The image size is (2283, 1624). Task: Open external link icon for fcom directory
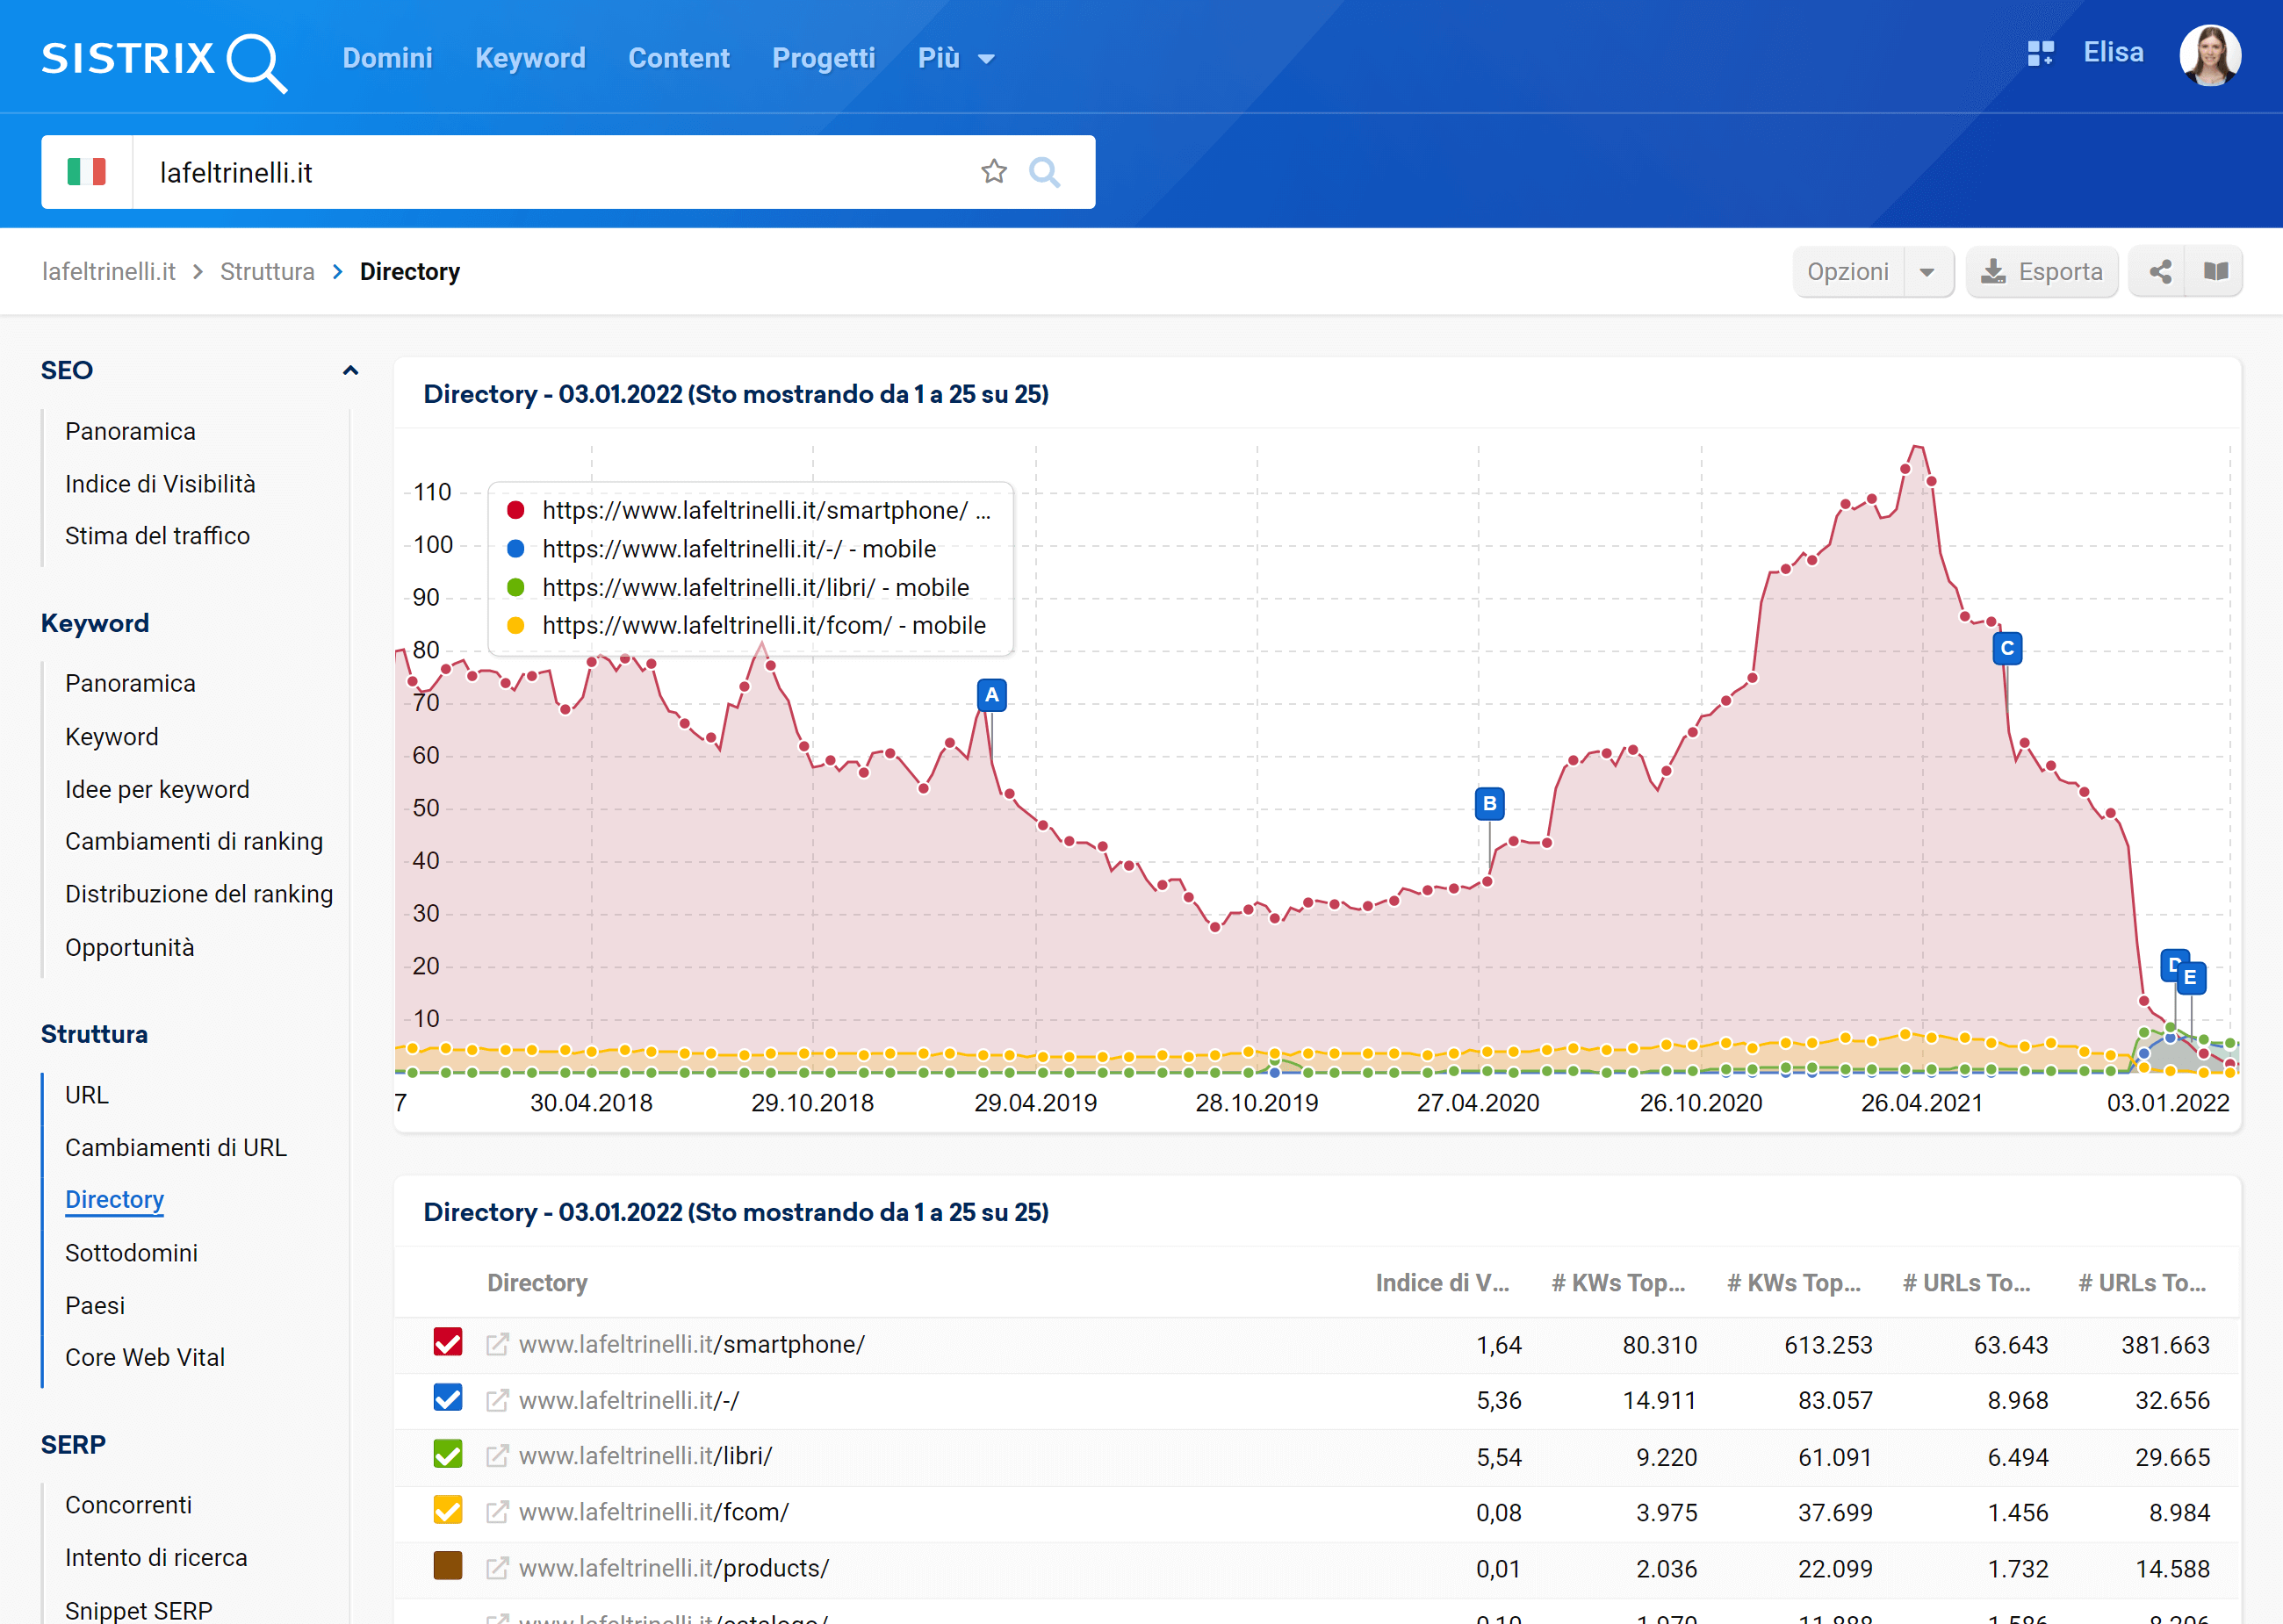pos(497,1512)
